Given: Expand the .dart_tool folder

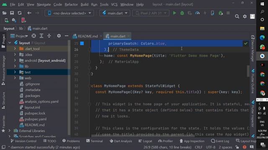Looking at the screenshot, I should coord(15,49).
